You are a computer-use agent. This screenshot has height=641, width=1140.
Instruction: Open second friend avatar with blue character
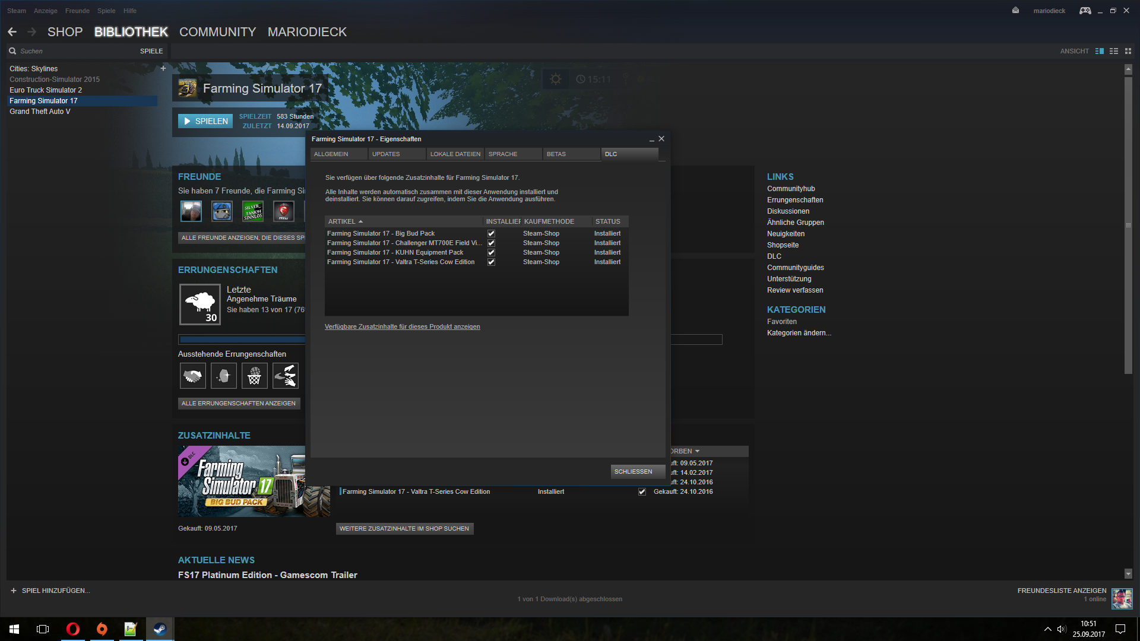pyautogui.click(x=222, y=211)
